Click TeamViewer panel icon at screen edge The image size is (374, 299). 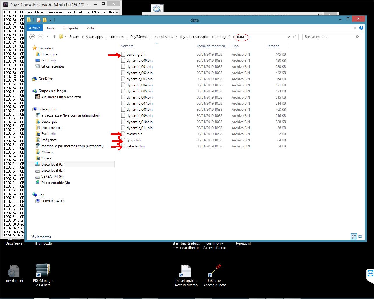[370, 274]
